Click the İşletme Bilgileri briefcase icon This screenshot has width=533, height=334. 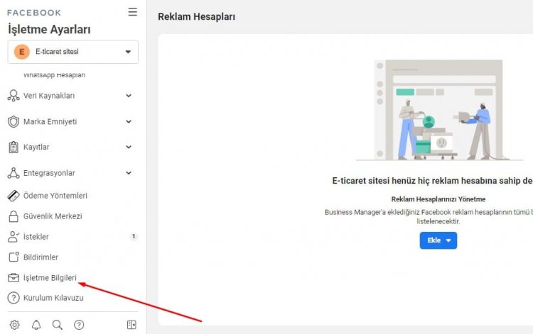coord(14,278)
